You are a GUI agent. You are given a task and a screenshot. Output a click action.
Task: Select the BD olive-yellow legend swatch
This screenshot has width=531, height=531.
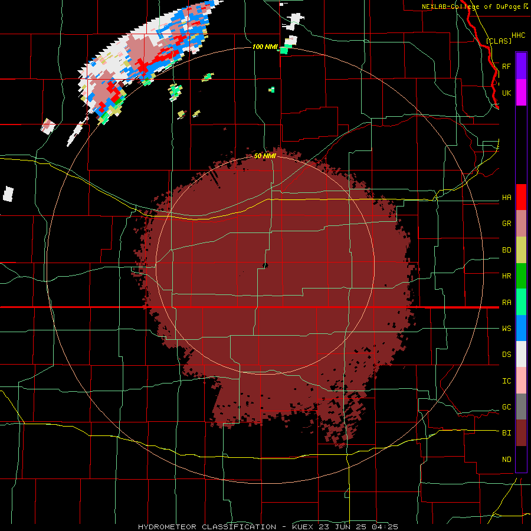(521, 250)
